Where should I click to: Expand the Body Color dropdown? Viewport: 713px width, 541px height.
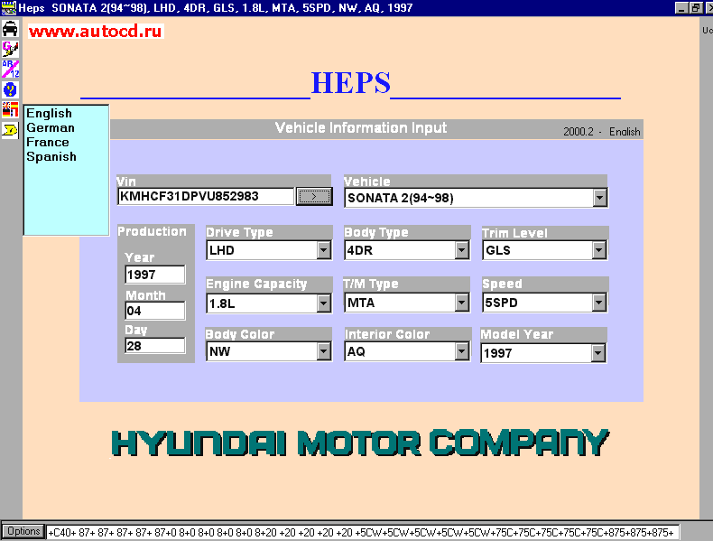[324, 351]
